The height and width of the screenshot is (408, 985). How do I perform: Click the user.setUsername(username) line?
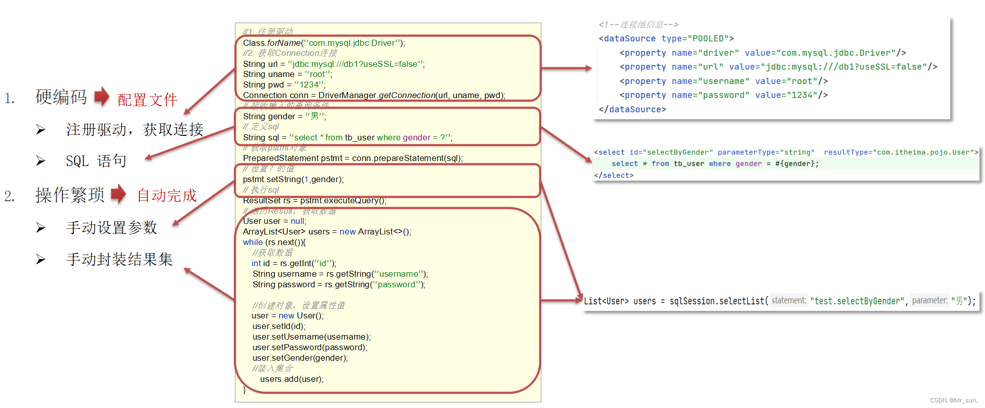(x=312, y=337)
